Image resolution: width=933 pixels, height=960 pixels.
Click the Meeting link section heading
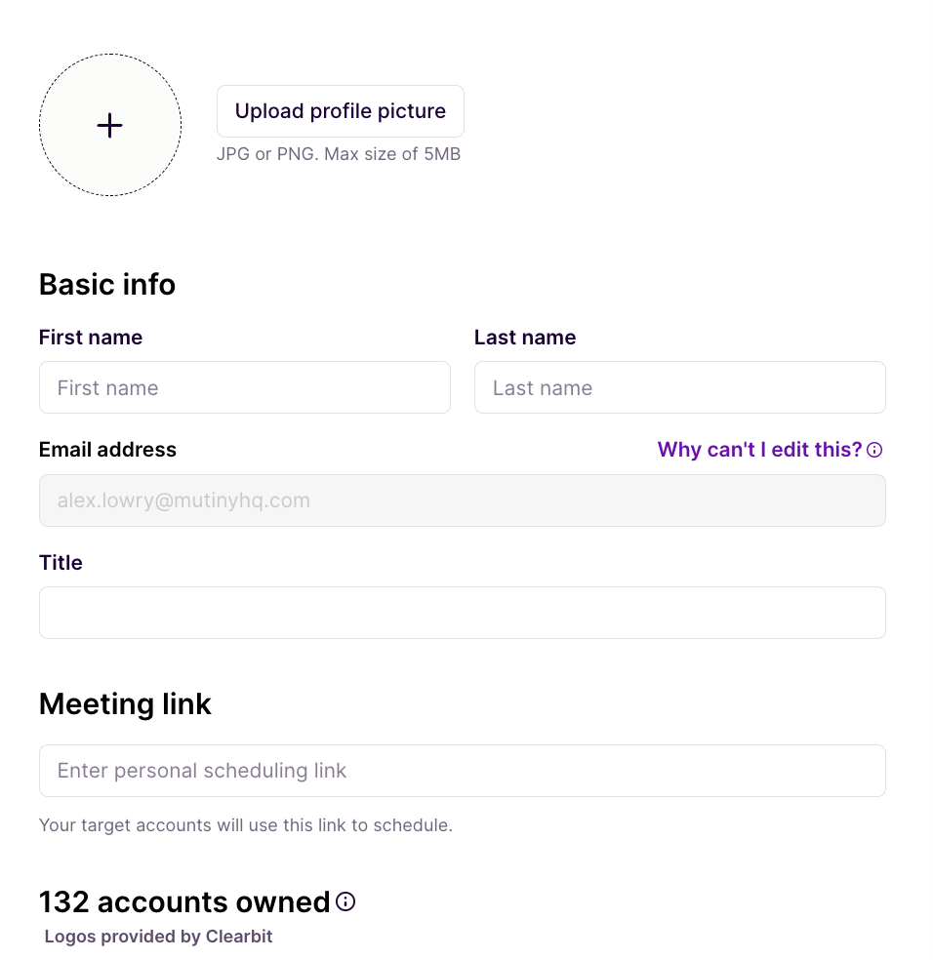click(125, 704)
